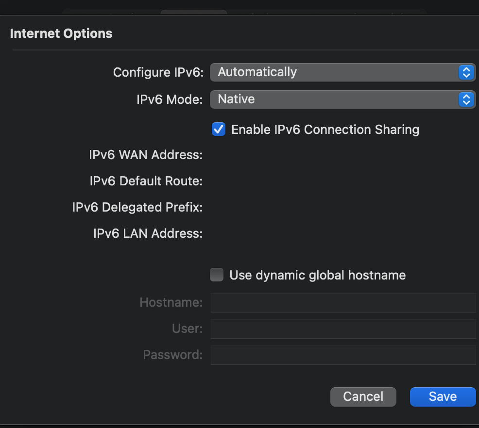Viewport: 479px width, 428px height.
Task: Click the Password input field
Action: click(x=343, y=355)
